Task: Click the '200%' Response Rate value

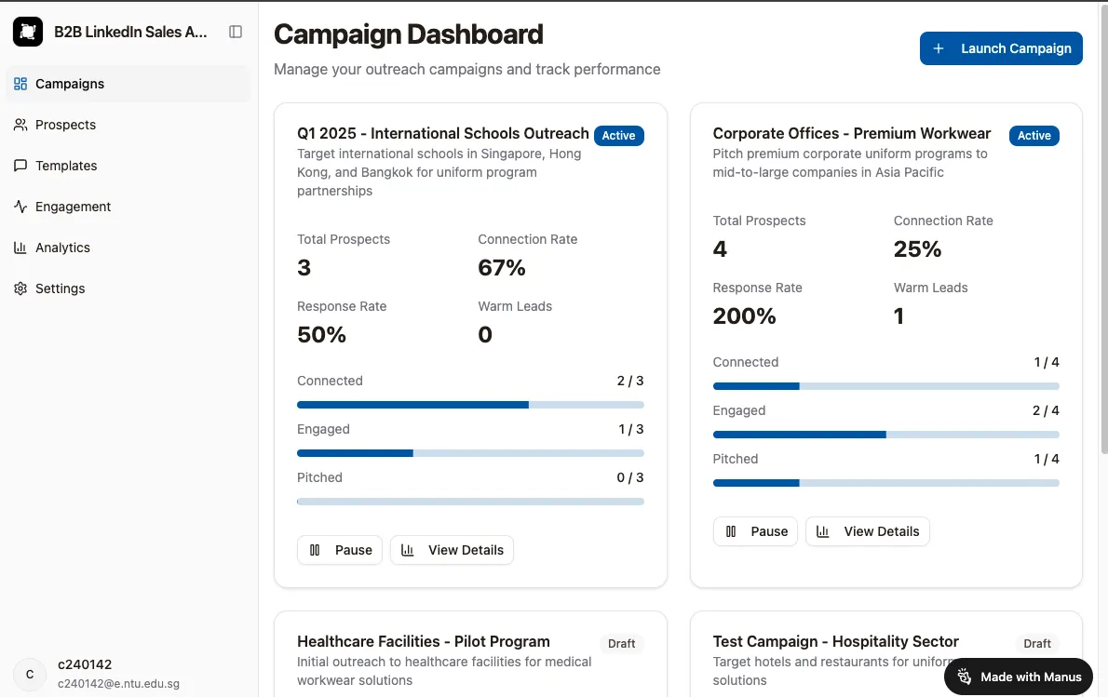Action: coord(744,316)
